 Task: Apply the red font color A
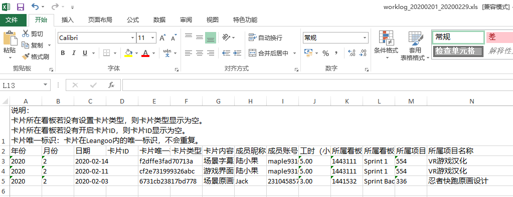[145, 53]
